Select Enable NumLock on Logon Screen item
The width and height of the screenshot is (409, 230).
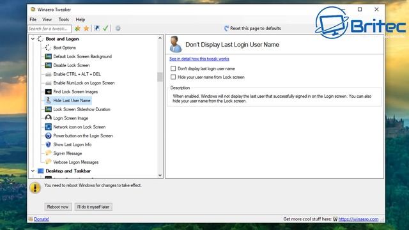click(84, 83)
